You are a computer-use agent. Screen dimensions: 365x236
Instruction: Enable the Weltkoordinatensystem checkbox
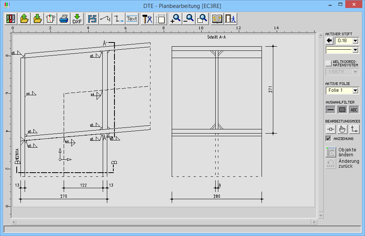tap(329, 63)
